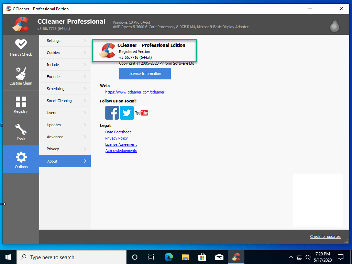Minimize the CCleaner window
Viewport: 352px width, 264px height.
click(x=310, y=9)
